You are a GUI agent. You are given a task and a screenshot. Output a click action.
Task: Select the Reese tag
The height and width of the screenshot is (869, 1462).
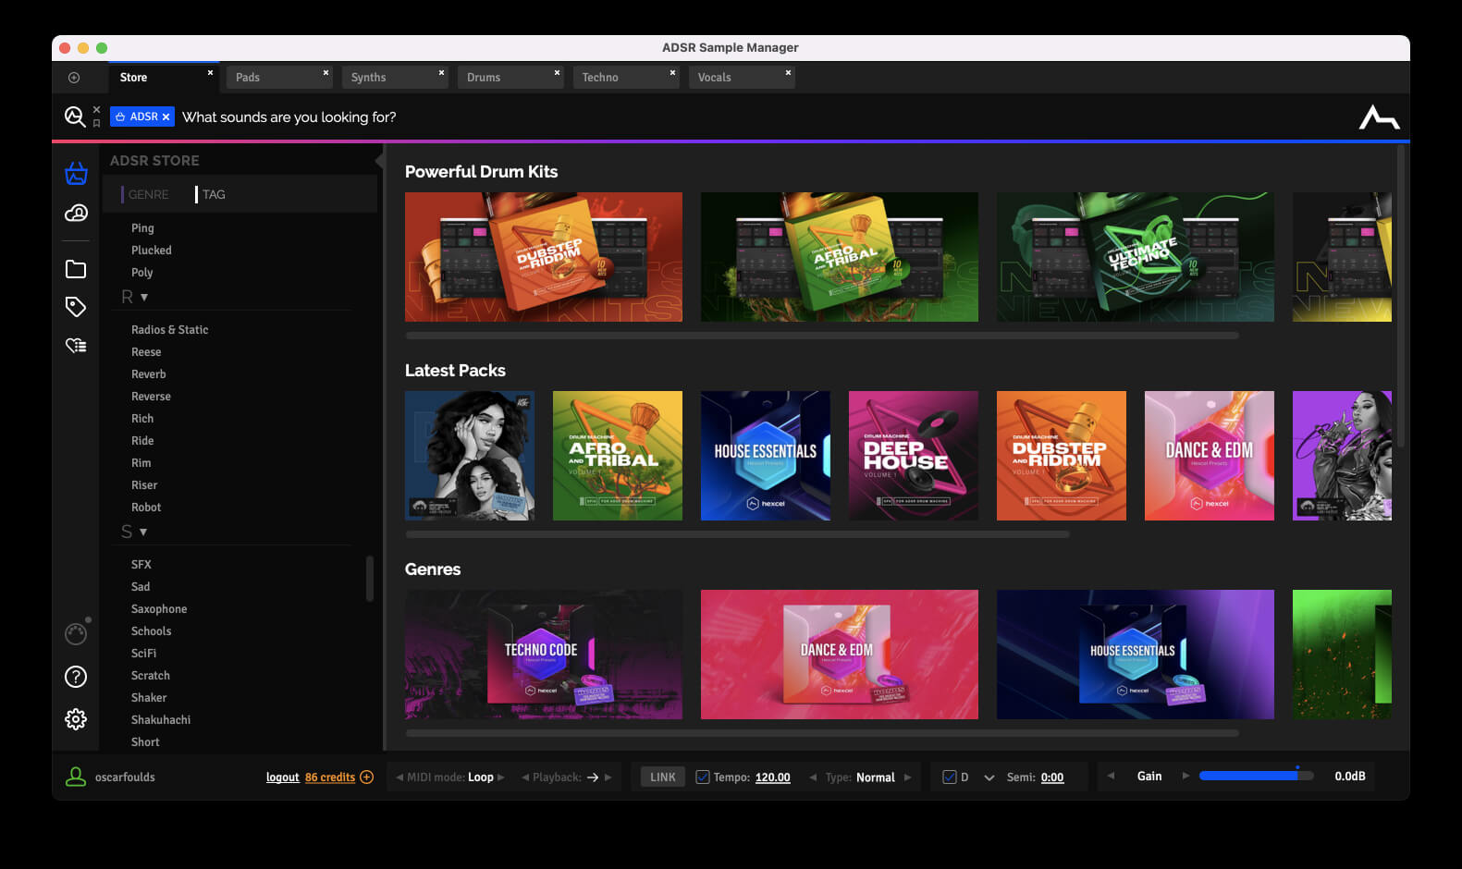coord(146,352)
